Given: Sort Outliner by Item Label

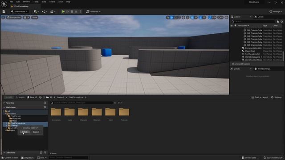Looking at the screenshot, I should coord(243,26).
